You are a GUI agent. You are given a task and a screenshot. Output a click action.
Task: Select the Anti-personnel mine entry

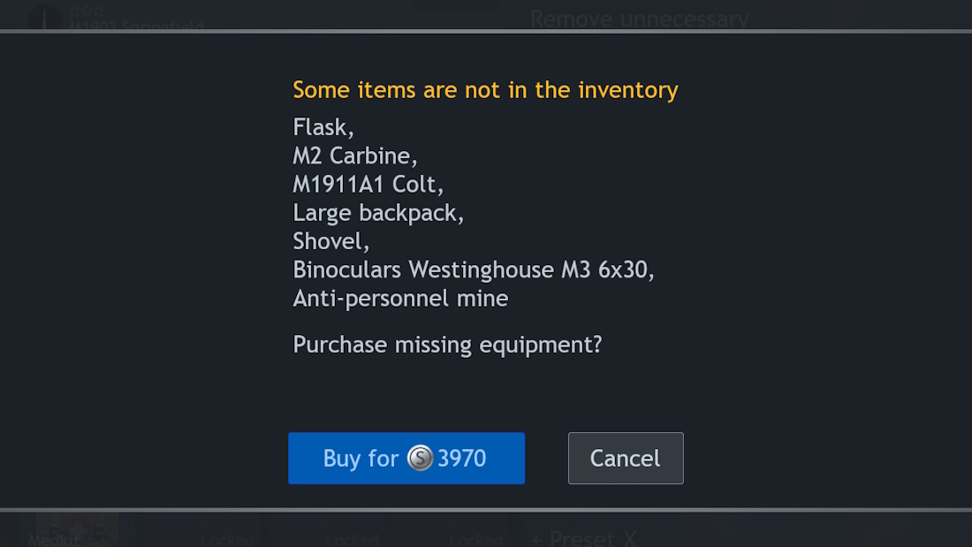coord(400,299)
